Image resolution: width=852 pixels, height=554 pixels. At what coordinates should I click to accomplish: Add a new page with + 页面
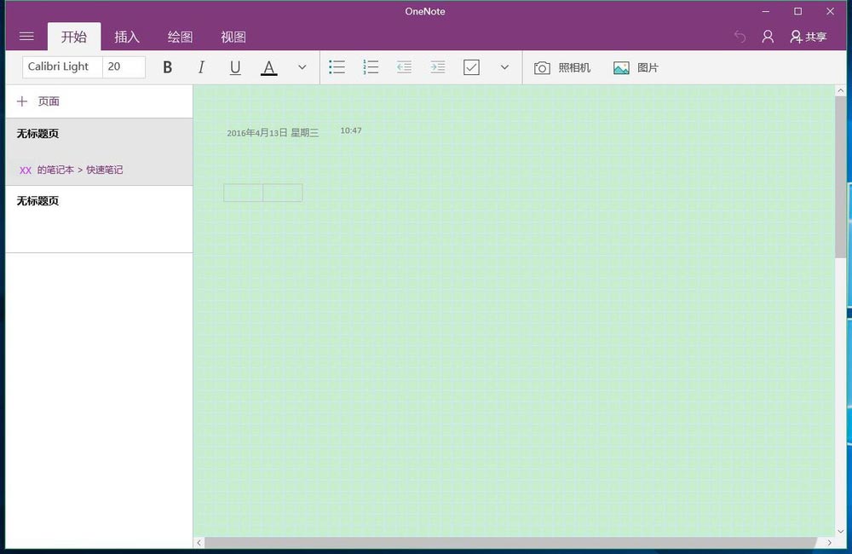coord(38,101)
